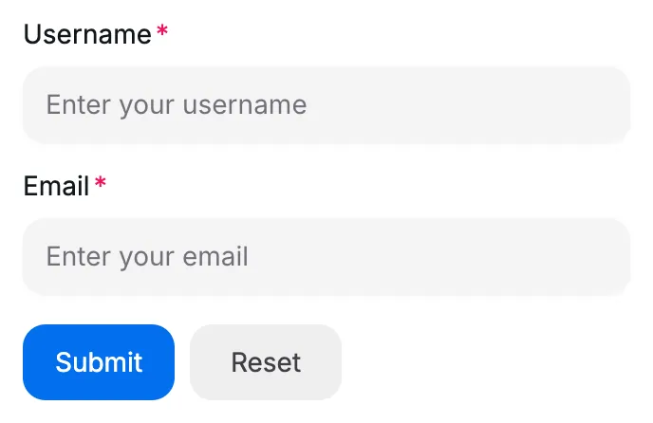Clear the form using the Reset button

point(266,361)
